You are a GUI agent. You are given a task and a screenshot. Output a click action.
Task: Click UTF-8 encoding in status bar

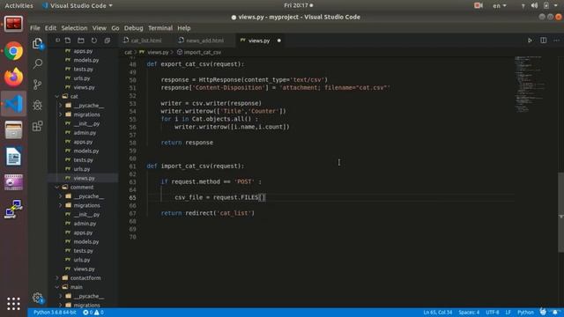click(x=493, y=313)
